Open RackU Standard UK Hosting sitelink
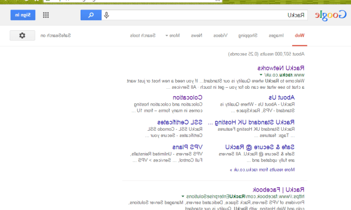The width and height of the screenshot is (351, 210). point(251,122)
